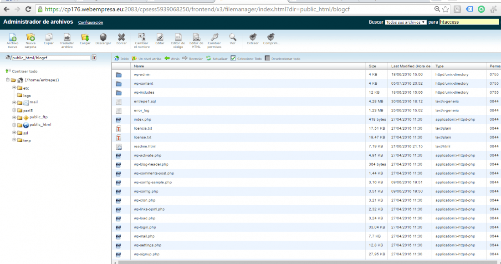Sort file list by Type column
The height and width of the screenshot is (264, 501).
coord(459,66)
